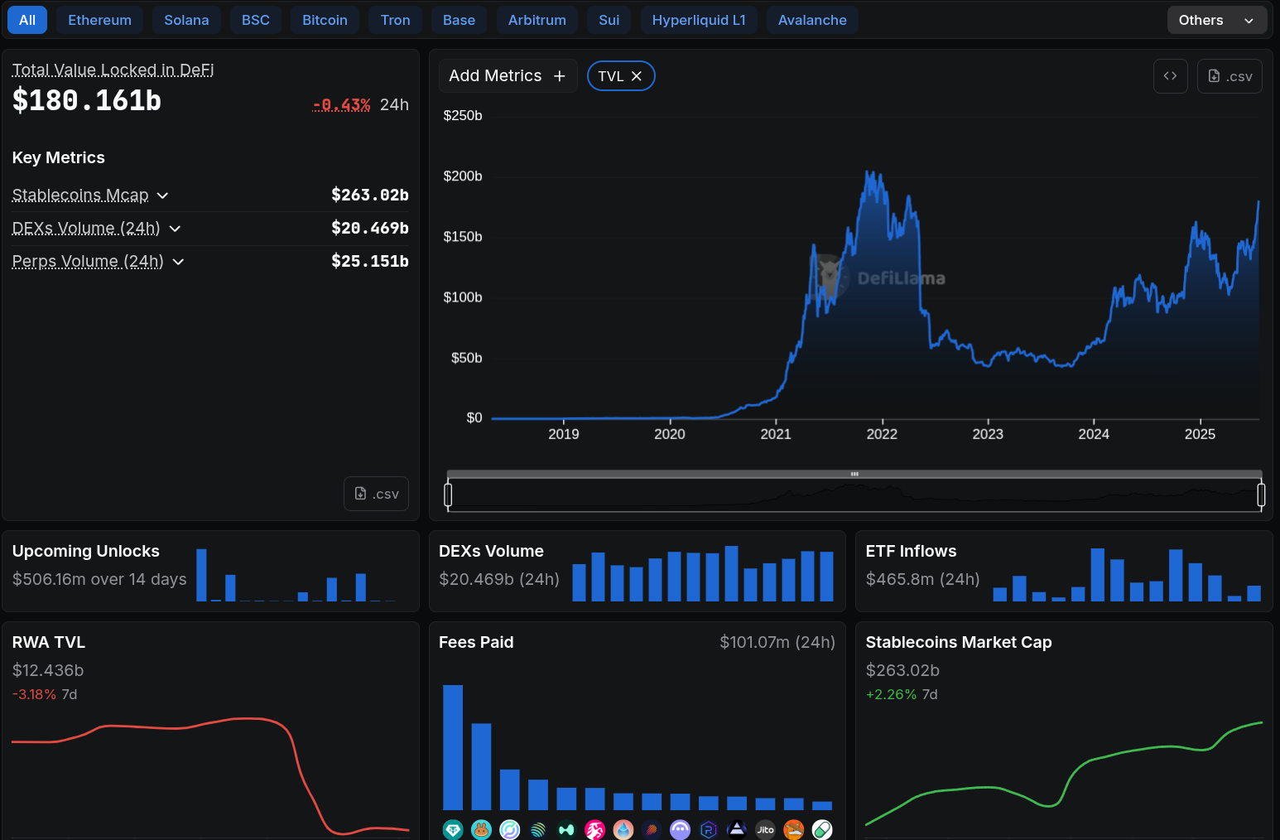Remove the TVL metric chip
Image resolution: width=1280 pixels, height=840 pixels.
coord(637,76)
